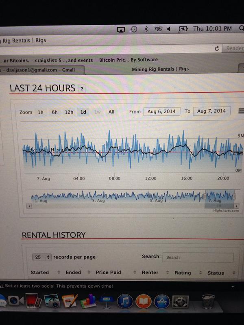Viewport: 244px width, 325px height.
Task: Click the Rental History Search field
Action: [x=198, y=257]
